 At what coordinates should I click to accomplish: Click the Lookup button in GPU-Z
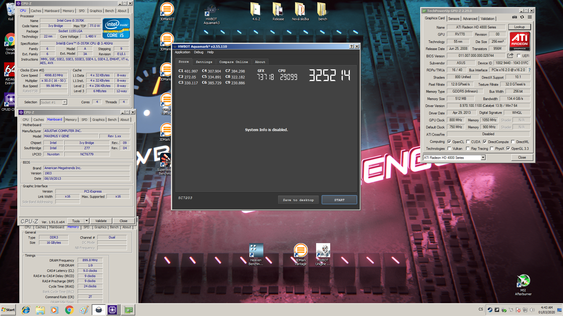[x=519, y=27]
